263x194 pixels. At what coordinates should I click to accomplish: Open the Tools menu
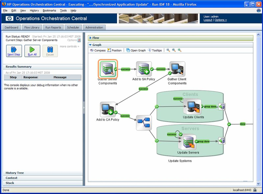click(x=63, y=11)
